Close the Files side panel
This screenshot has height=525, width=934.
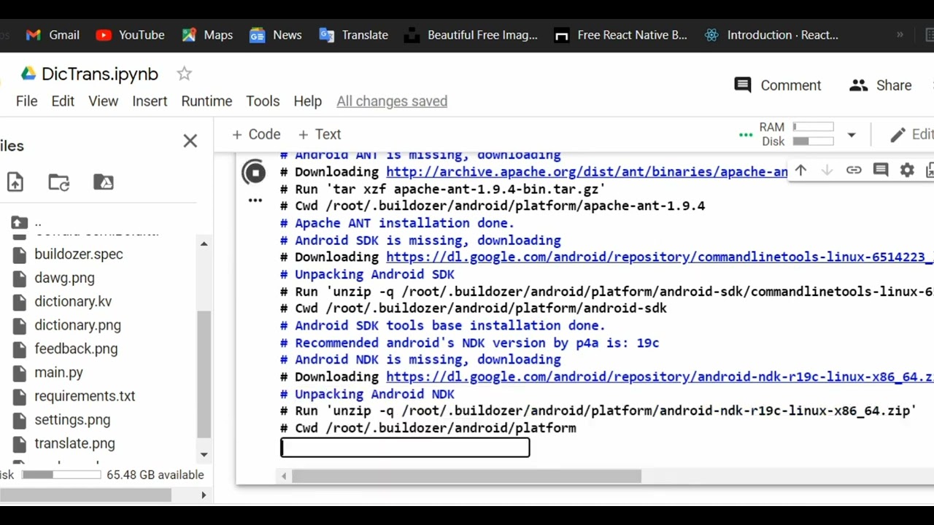(x=190, y=141)
